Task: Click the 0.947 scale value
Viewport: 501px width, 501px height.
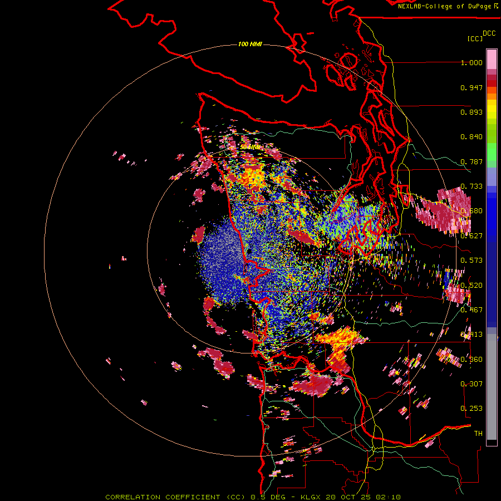Action: tap(471, 87)
